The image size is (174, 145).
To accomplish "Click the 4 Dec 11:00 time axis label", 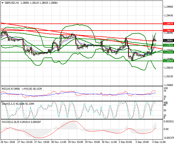I will coord(159,142).
